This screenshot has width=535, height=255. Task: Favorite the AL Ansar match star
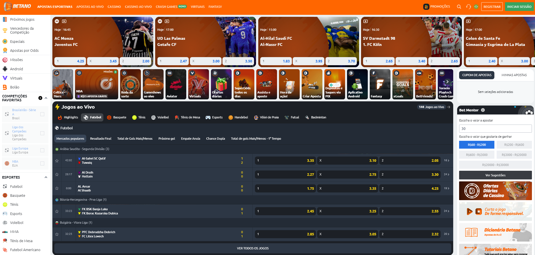tap(57, 188)
